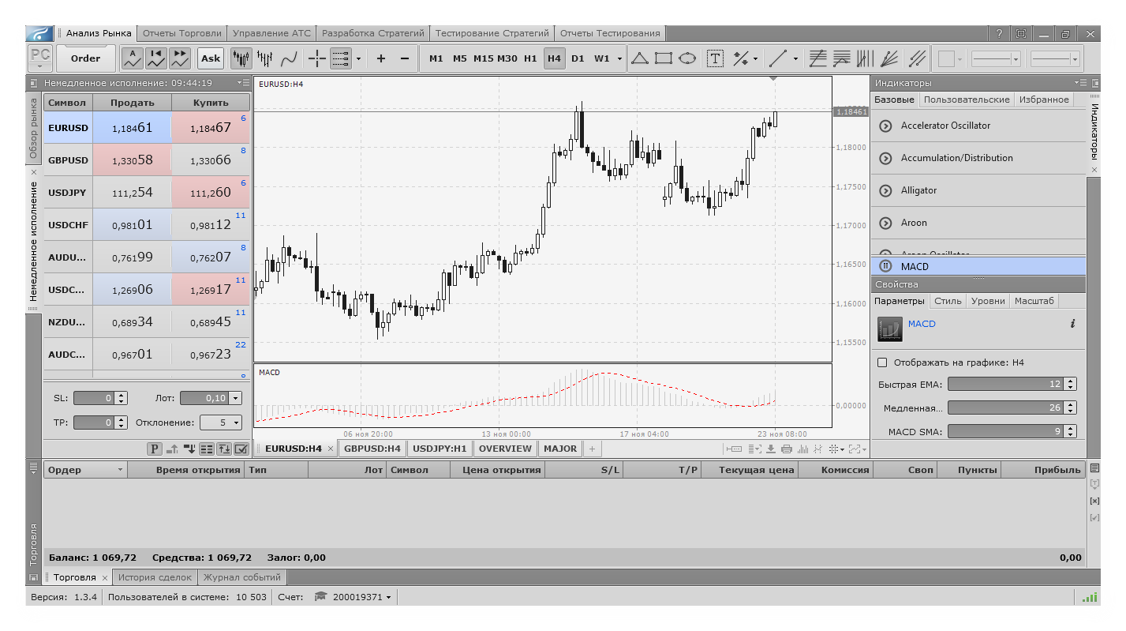Enable 'Отображать на графике: H4' checkbox
The width and height of the screenshot is (1126, 631).
coord(882,362)
